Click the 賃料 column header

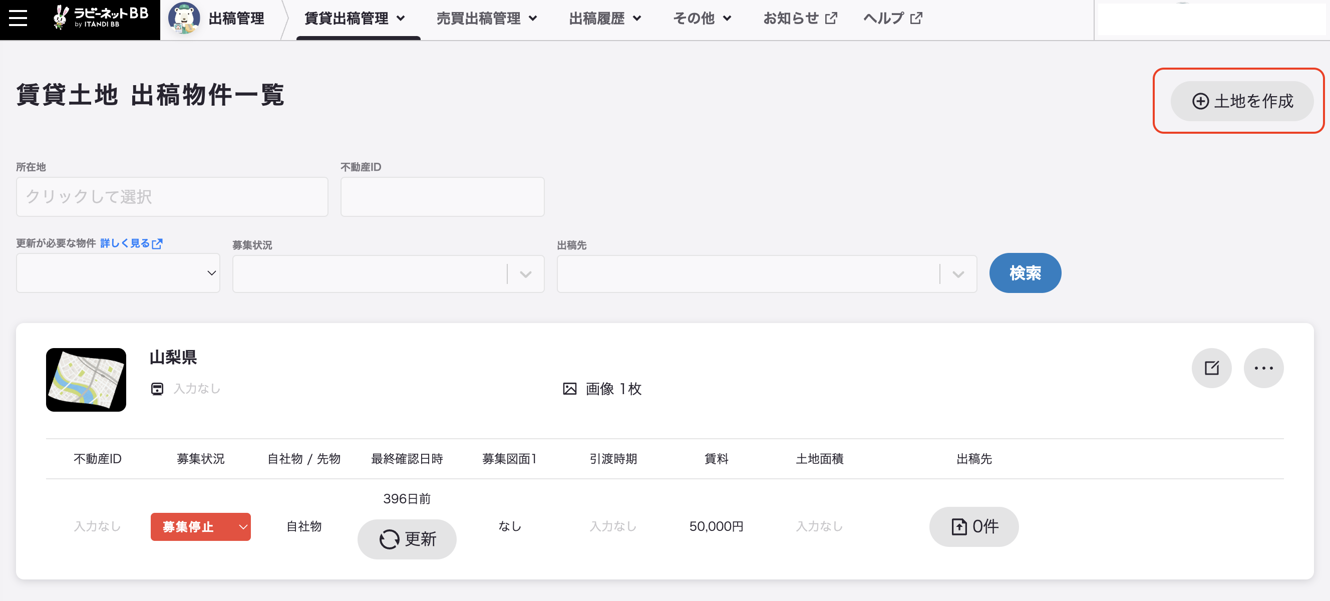(x=716, y=458)
